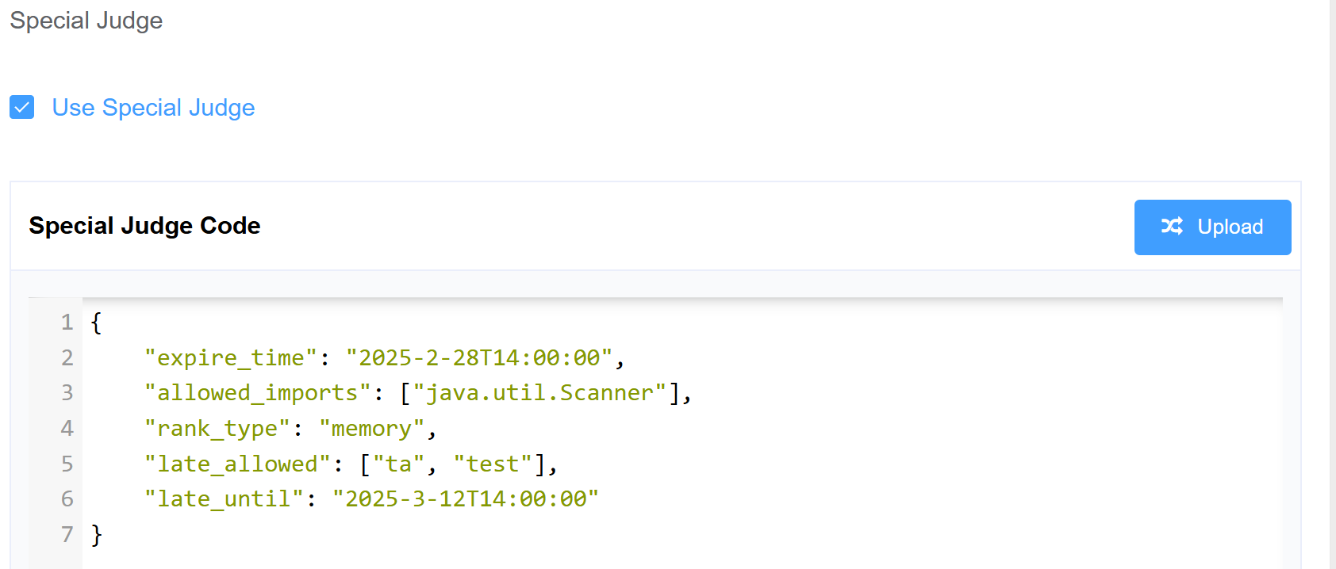This screenshot has width=1336, height=569.
Task: Click line number 1 in the gutter
Action: [67, 322]
